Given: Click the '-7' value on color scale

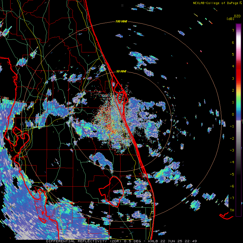Looking at the screenshot, I should click(x=232, y=198).
